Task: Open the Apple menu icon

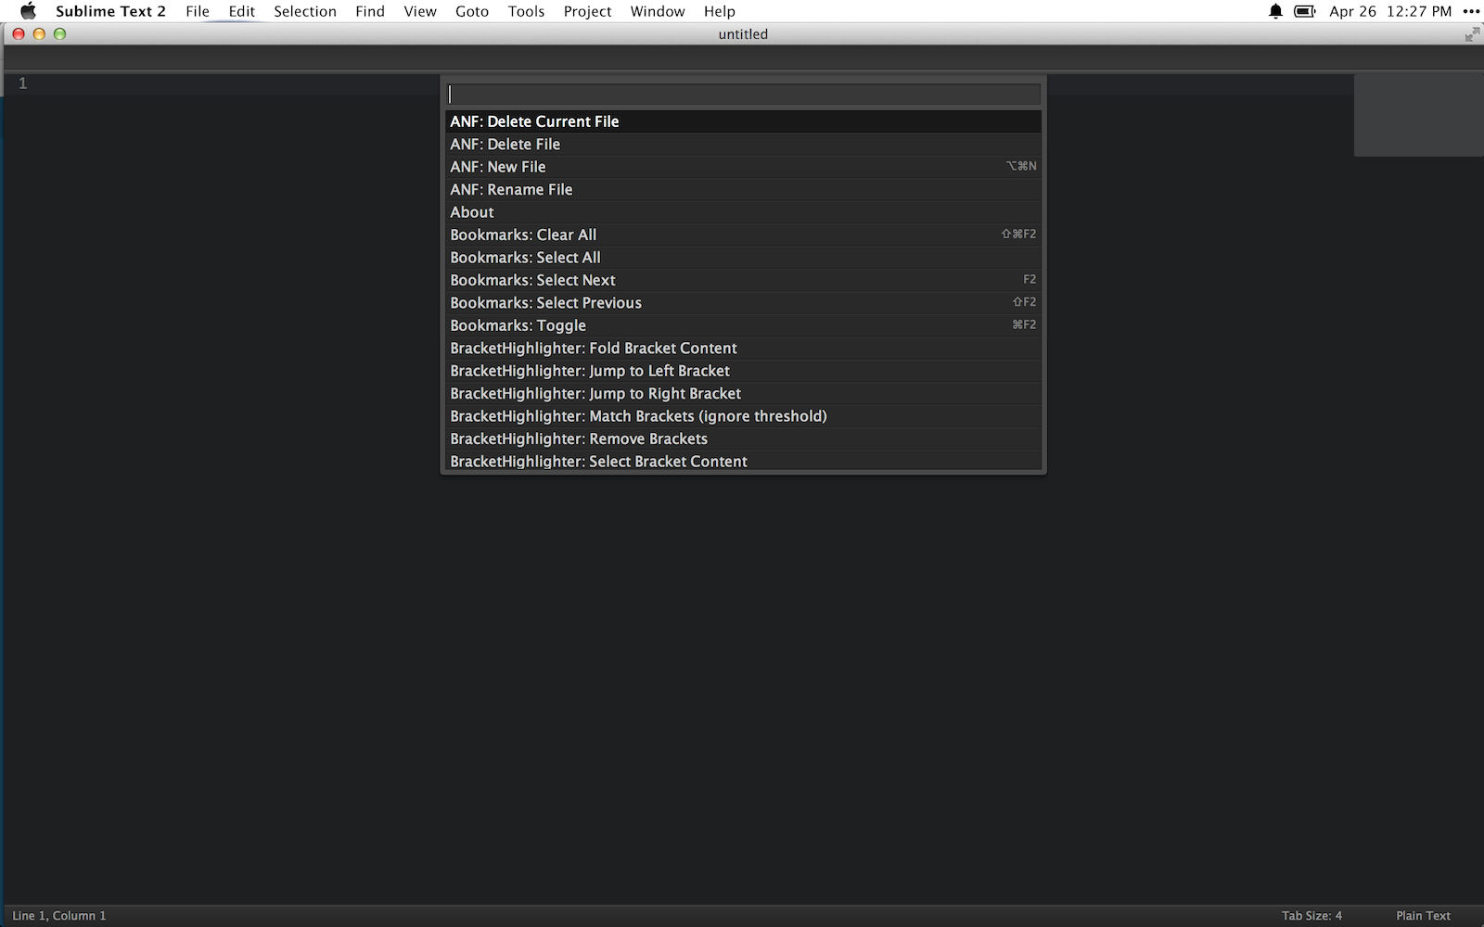Action: 28,11
